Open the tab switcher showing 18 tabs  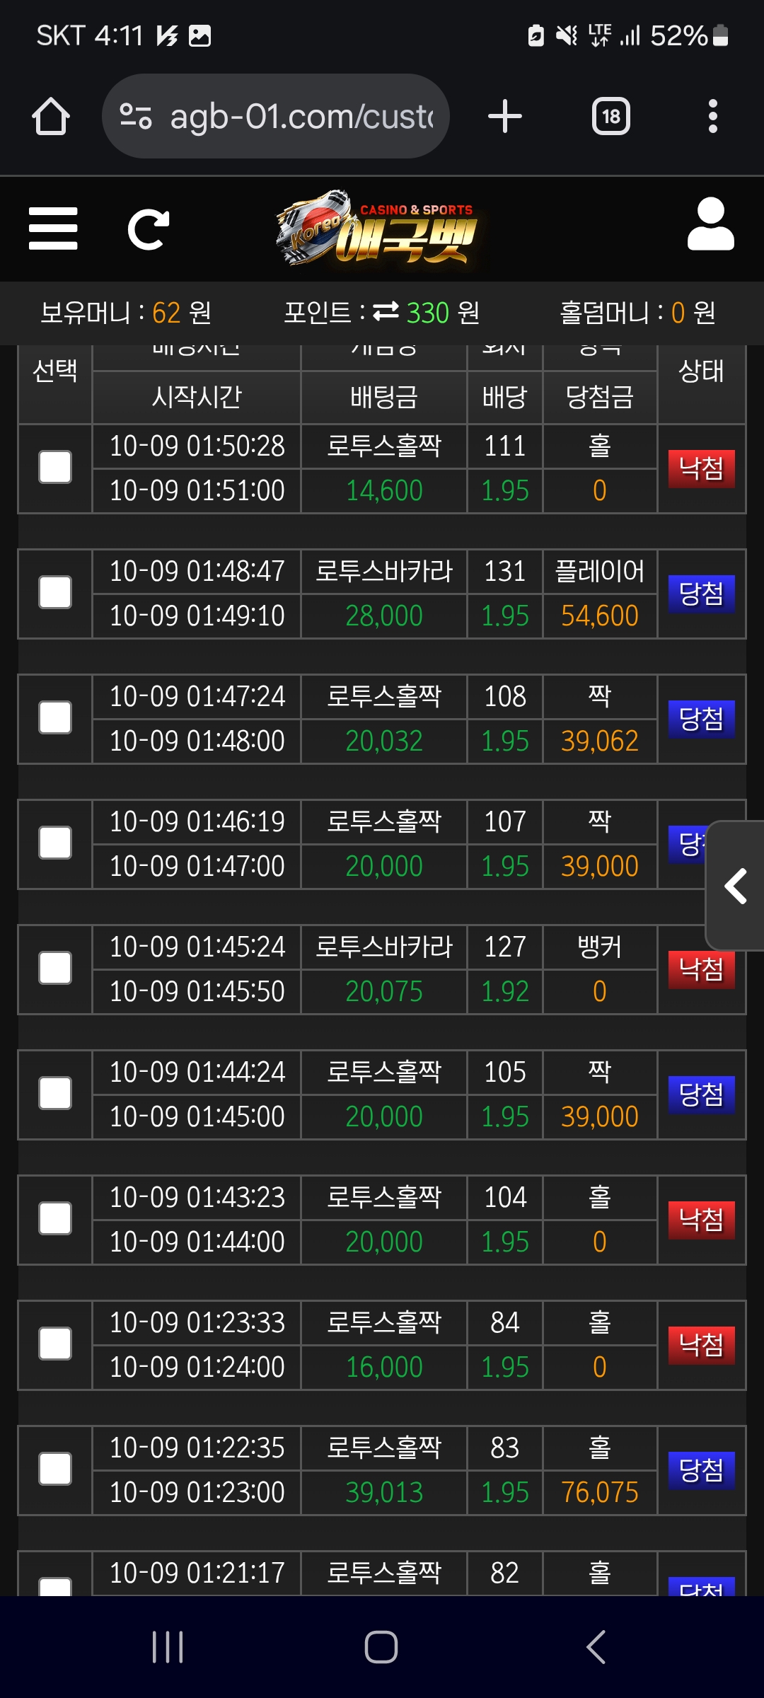tap(610, 117)
